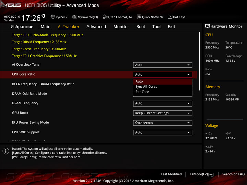Click the 17:26 clock display

[x=31, y=18]
